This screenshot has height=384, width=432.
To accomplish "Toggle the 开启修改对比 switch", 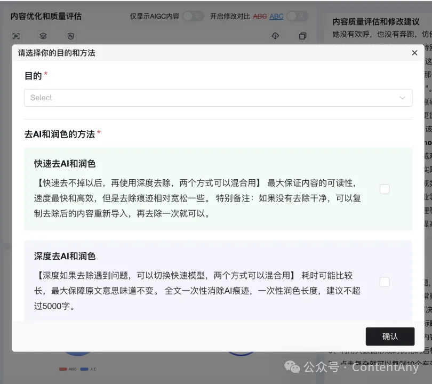I will point(297,17).
